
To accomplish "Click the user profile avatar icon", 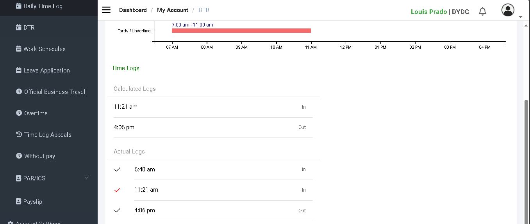I will coord(508,11).
